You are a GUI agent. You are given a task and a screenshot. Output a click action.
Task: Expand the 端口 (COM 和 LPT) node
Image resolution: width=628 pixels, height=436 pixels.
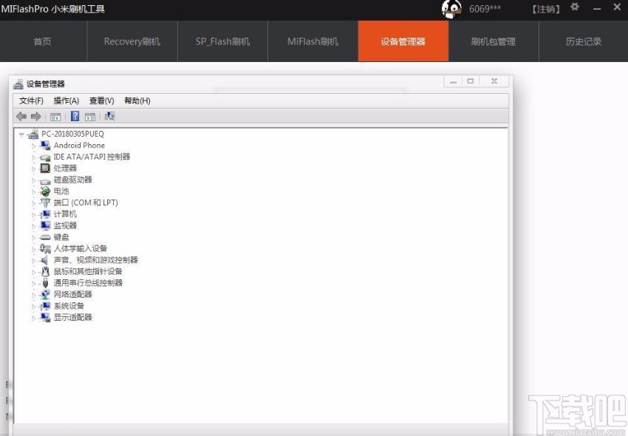pos(34,203)
